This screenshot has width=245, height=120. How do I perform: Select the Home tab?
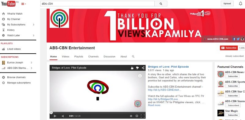(x=53, y=57)
